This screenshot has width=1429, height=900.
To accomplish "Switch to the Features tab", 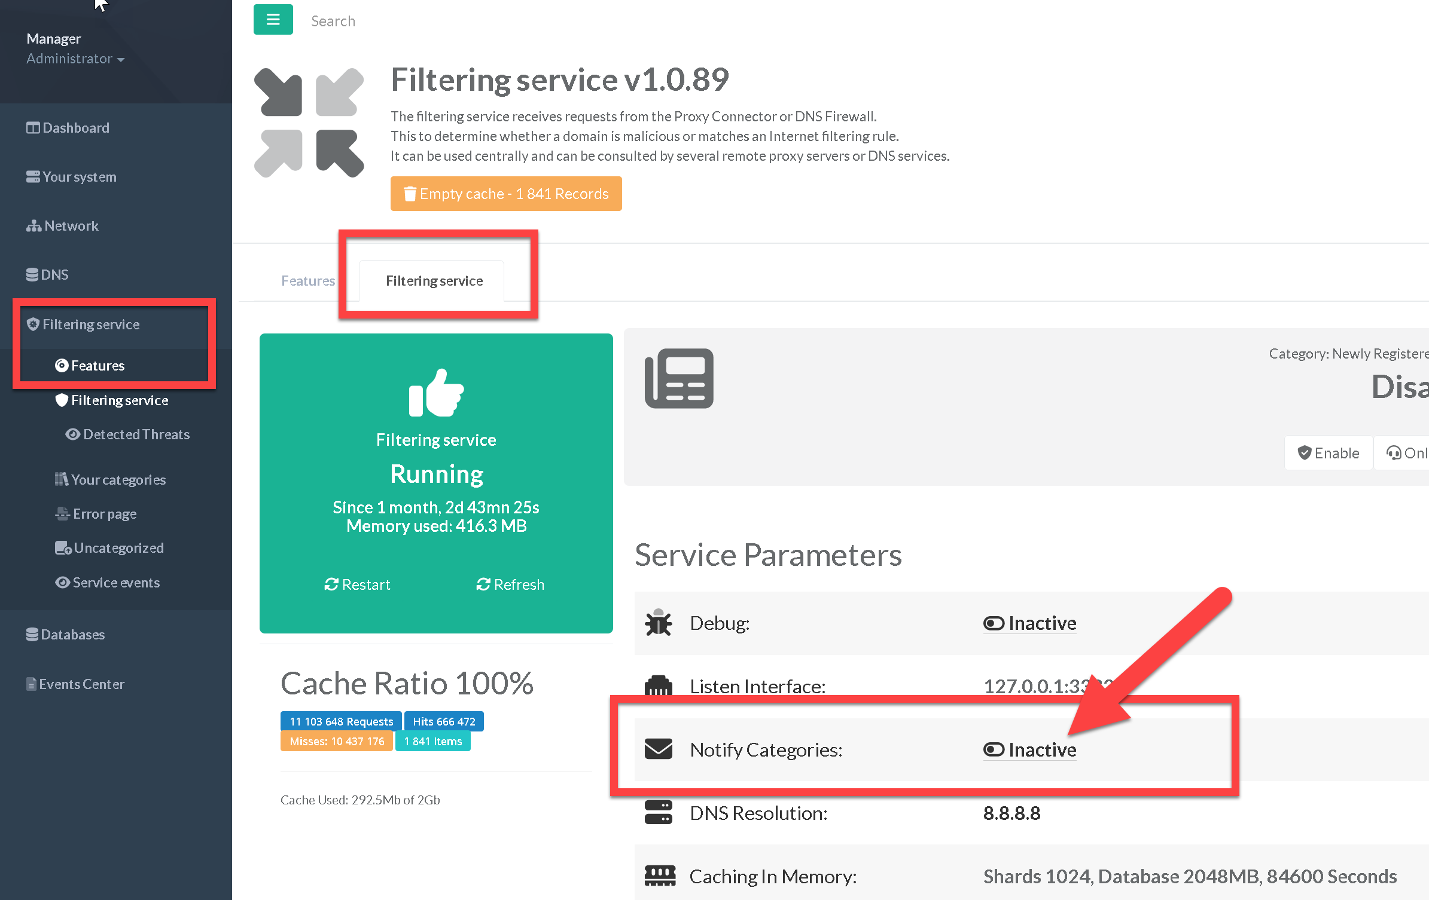I will [307, 281].
